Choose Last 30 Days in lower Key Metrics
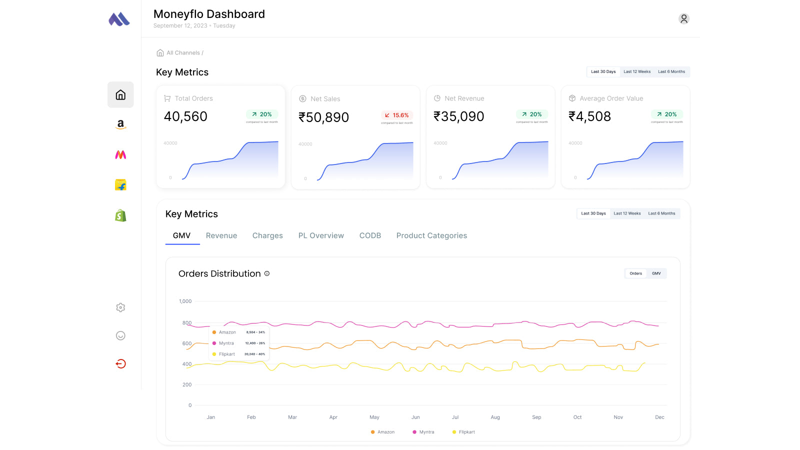 coord(593,213)
